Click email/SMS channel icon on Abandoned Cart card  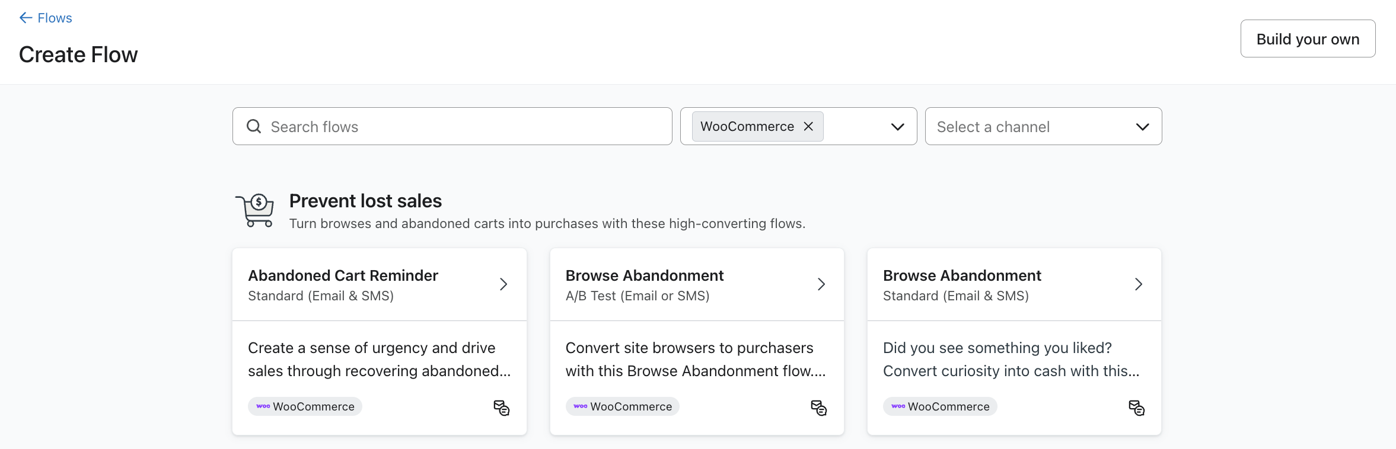click(502, 408)
